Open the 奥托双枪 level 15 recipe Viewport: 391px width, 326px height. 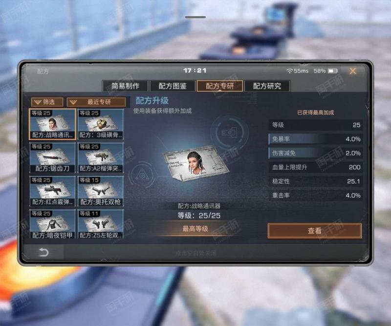click(x=101, y=191)
